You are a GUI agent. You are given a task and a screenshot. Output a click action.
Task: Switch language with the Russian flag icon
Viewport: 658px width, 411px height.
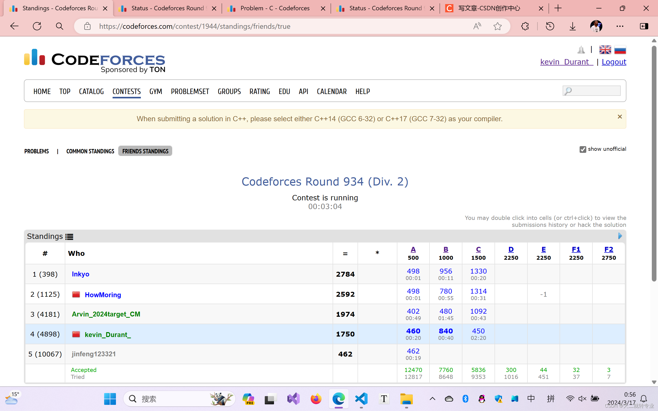tap(620, 50)
